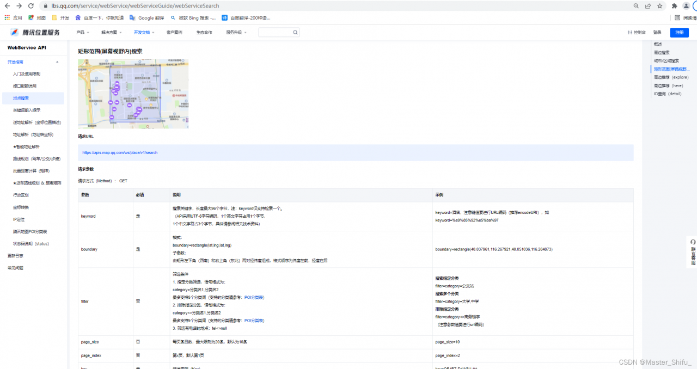Screen dimensions: 697x369
Task: Open the 服务升级 dropdown menu
Action: tap(236, 32)
